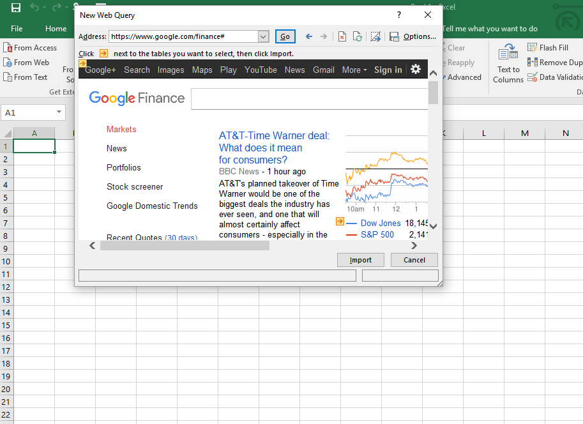Click the Flash Fill icon

(x=532, y=48)
